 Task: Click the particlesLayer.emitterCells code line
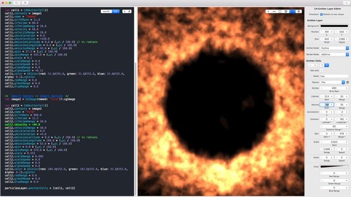[x=40, y=188]
